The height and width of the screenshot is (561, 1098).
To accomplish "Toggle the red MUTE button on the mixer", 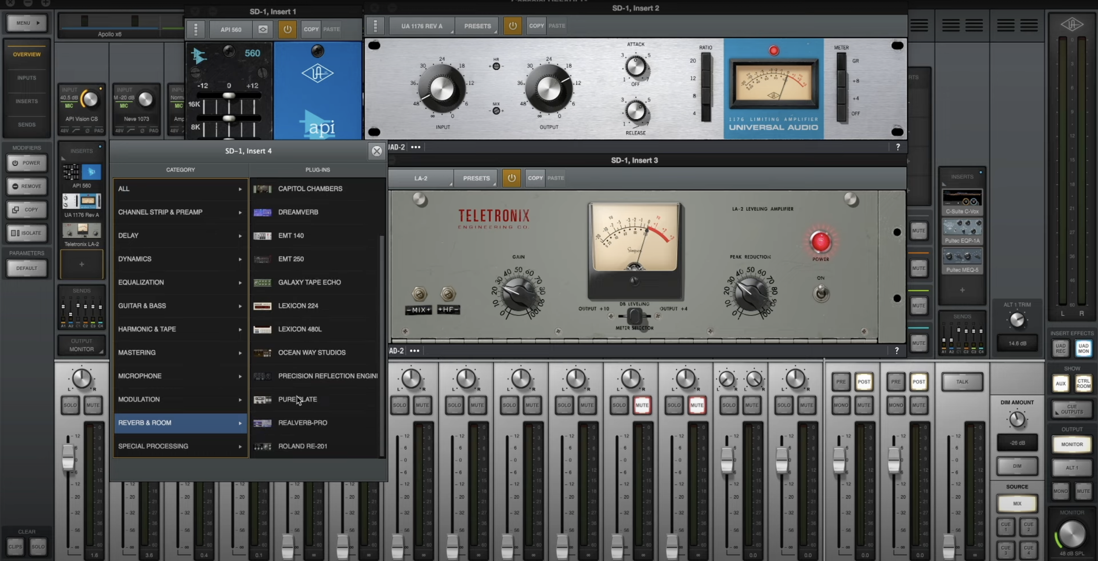I will pyautogui.click(x=642, y=405).
